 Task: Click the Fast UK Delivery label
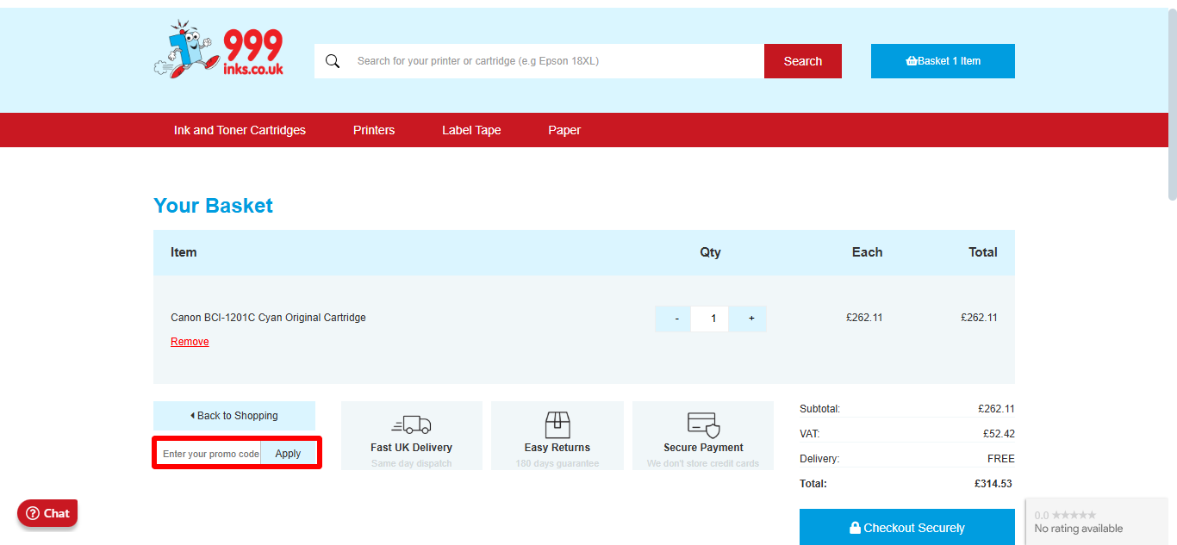point(411,448)
